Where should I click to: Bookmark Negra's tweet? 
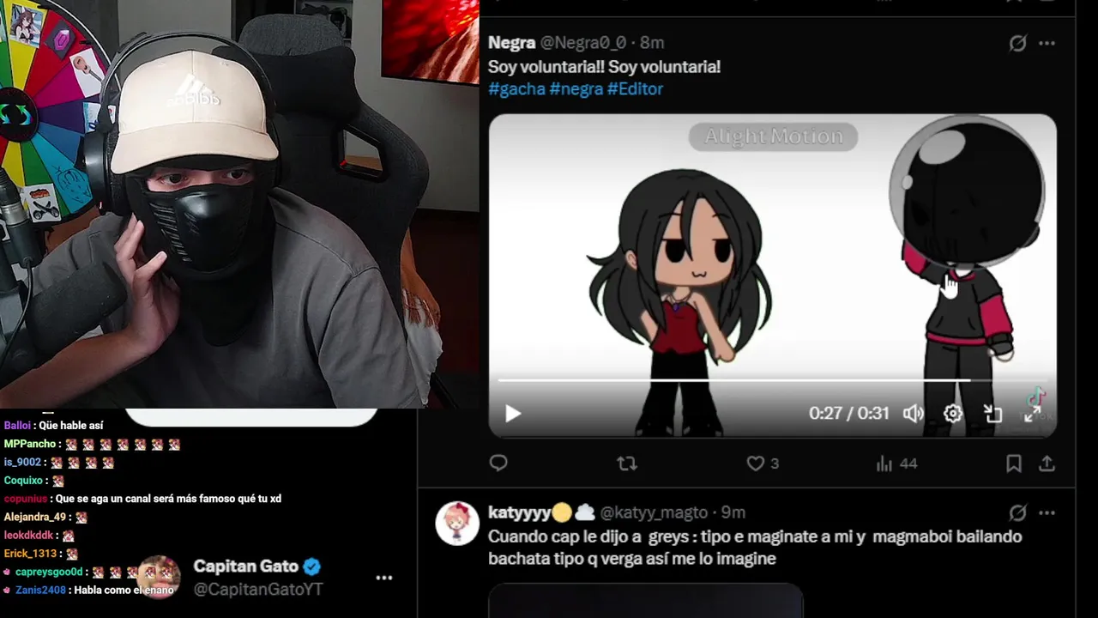click(1014, 463)
